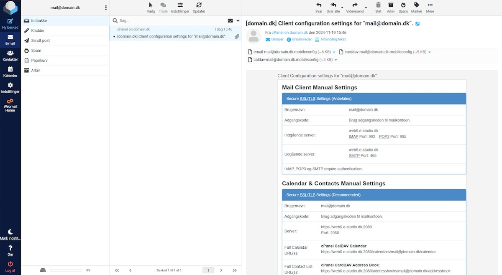Image resolution: width=502 pixels, height=275 pixels.
Task: Archive message with the Arkiv icon
Action: pos(391,7)
